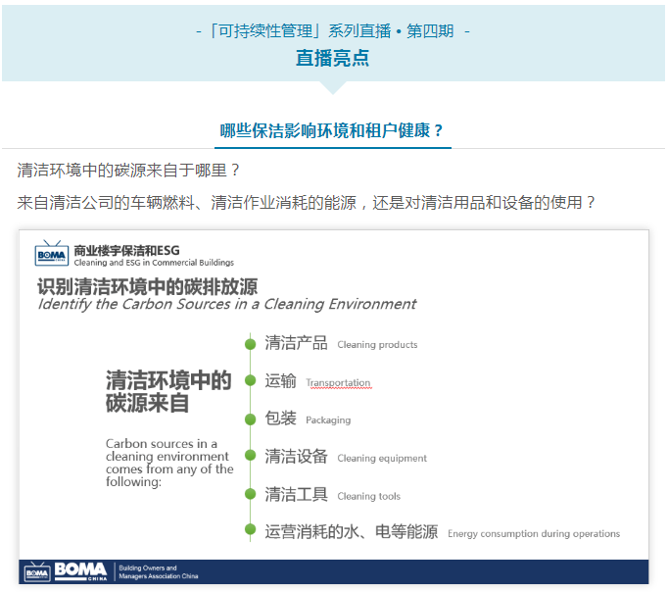668x592 pixels.
Task: Click the 「可持续性管理」系列直播 • 第四期 header line
Action: pos(333,31)
